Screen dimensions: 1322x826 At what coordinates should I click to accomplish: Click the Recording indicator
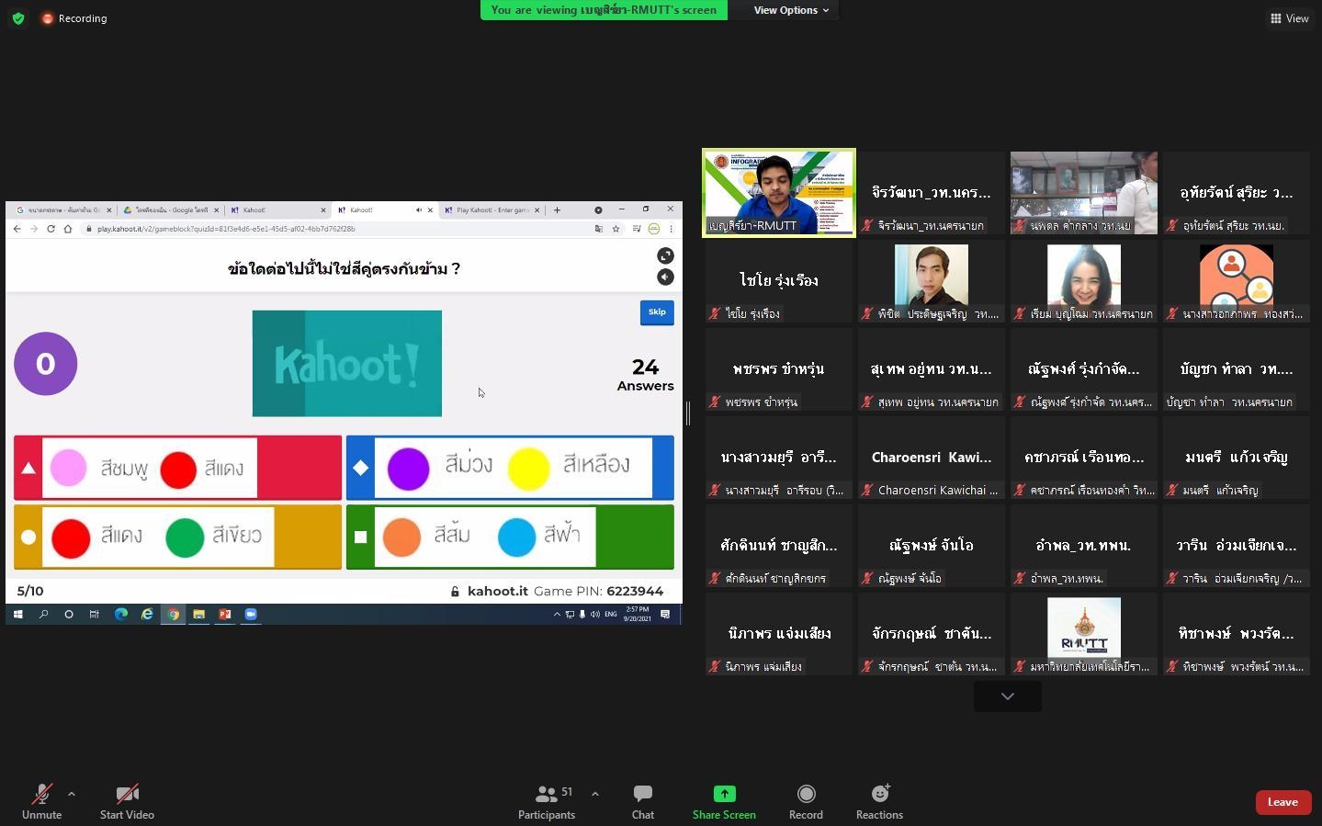[x=74, y=18]
